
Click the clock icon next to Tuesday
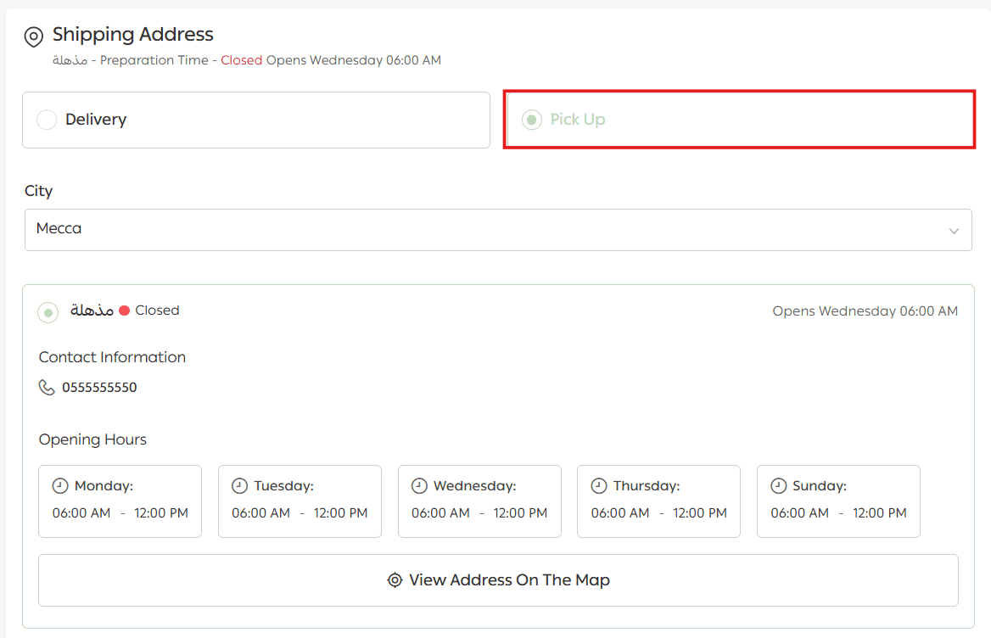pos(239,486)
